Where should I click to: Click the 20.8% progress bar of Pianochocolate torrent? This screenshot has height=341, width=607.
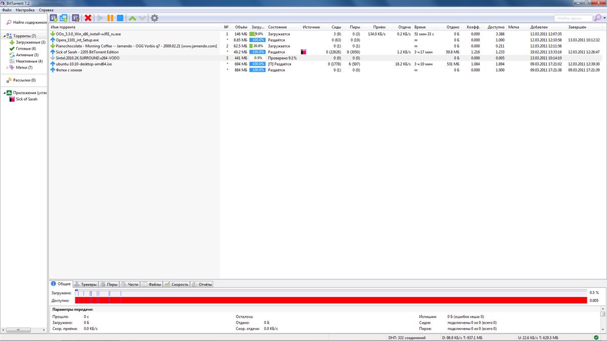coord(257,46)
